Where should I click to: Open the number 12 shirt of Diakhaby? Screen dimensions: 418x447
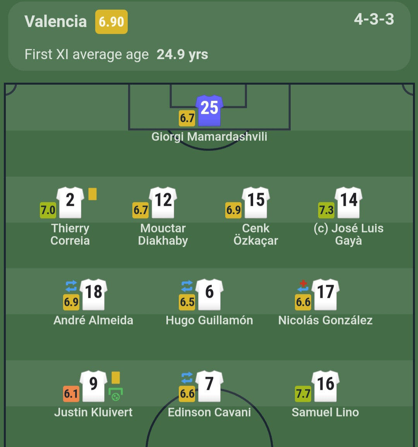tap(163, 202)
